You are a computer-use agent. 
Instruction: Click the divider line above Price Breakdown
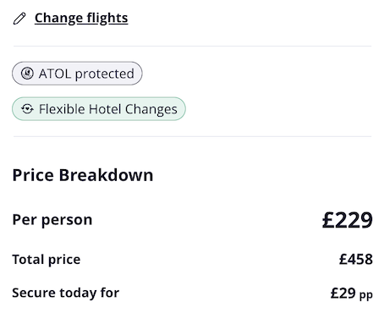(x=192, y=136)
